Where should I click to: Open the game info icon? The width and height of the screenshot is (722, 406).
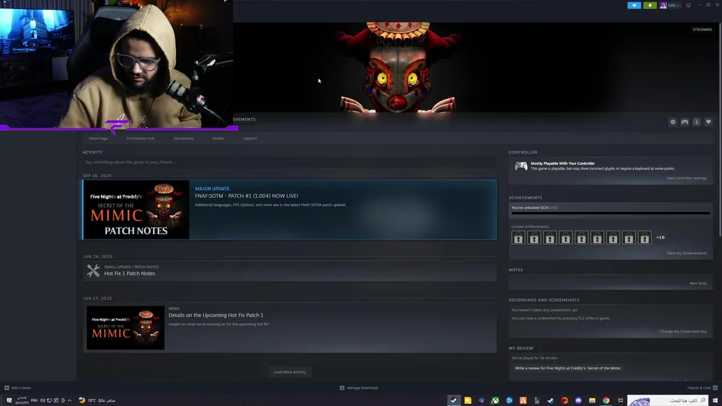point(697,122)
